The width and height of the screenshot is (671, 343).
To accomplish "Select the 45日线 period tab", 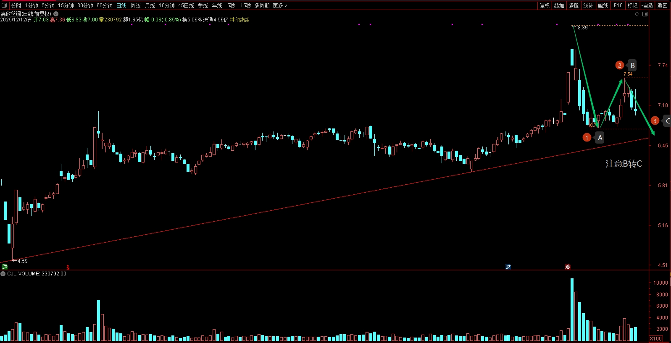I will point(186,5).
